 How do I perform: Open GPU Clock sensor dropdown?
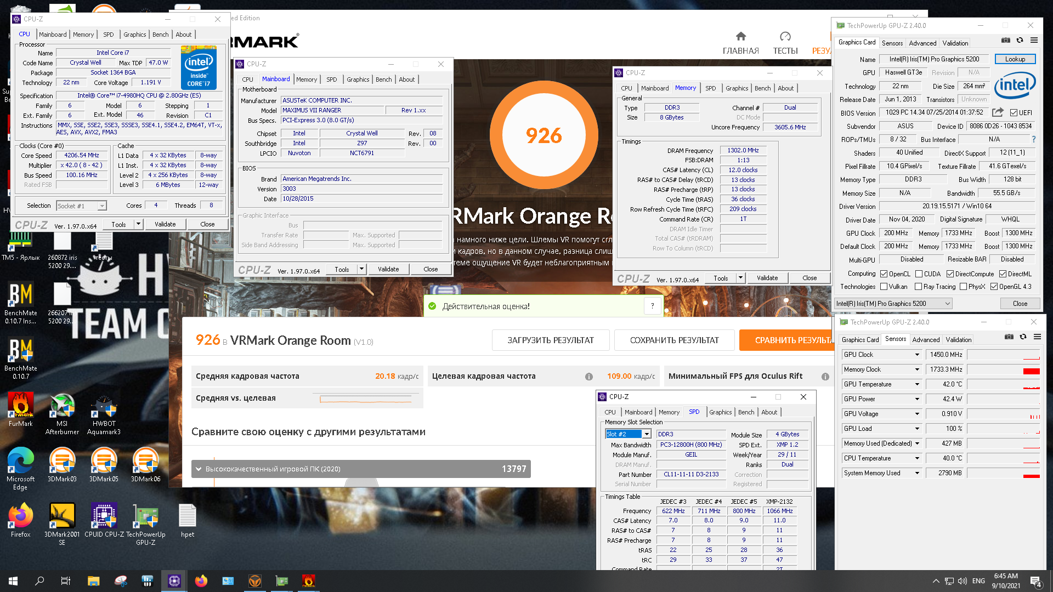tap(916, 355)
